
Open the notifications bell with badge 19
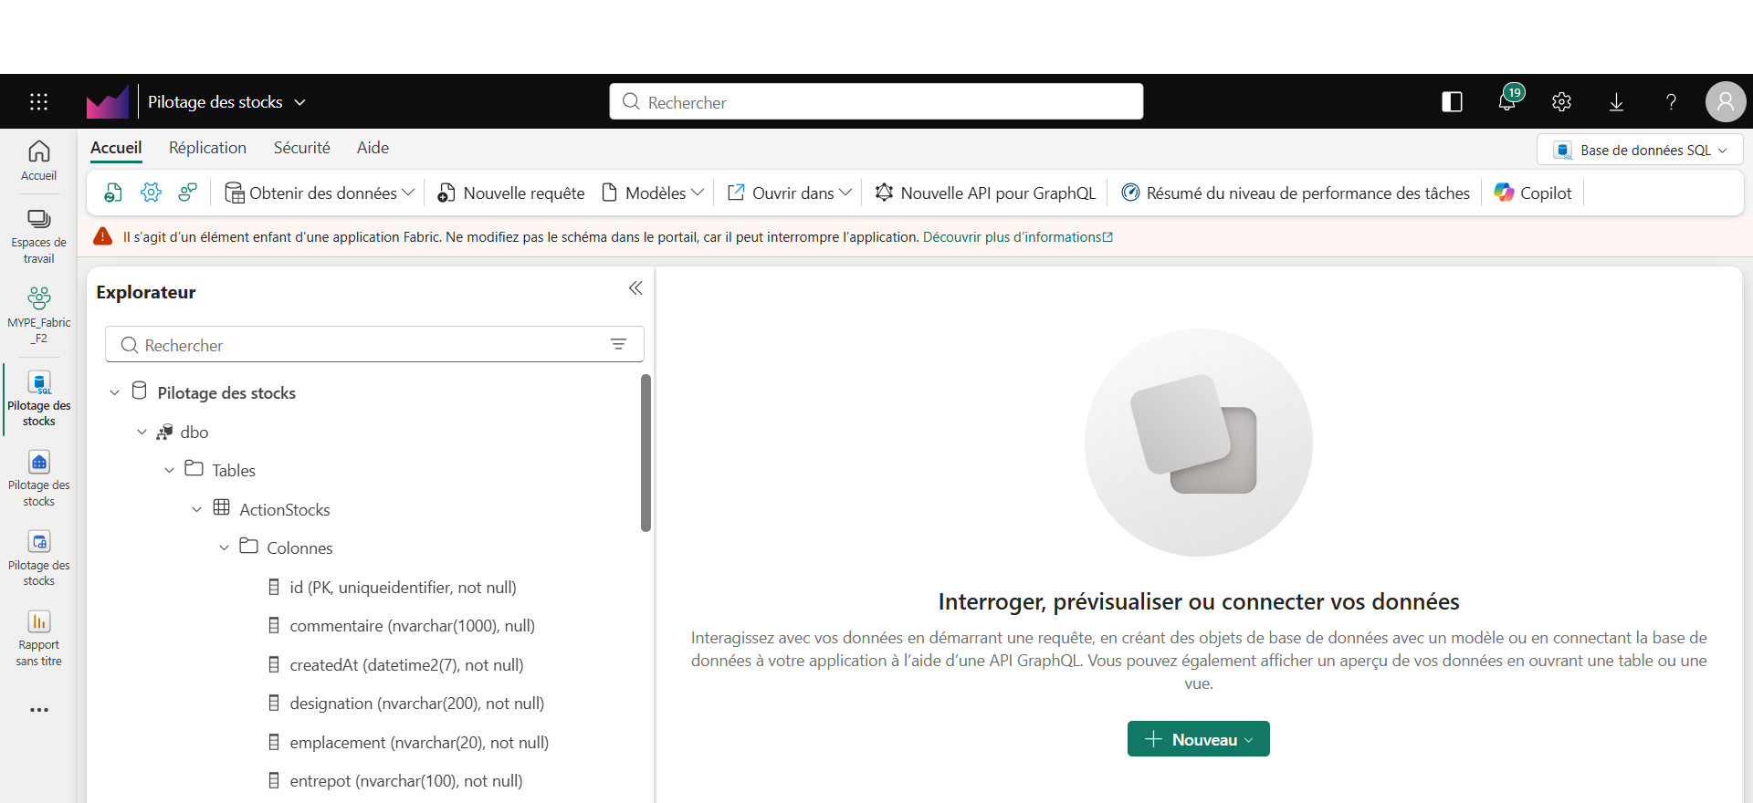click(1507, 100)
